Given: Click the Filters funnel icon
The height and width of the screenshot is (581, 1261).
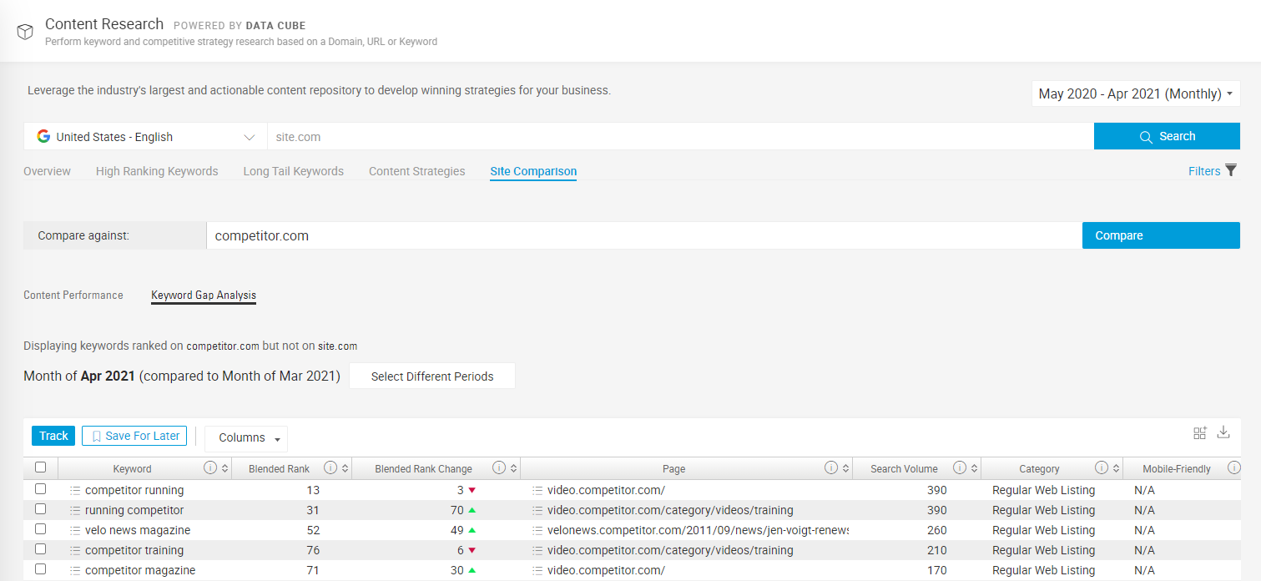Looking at the screenshot, I should tap(1230, 171).
